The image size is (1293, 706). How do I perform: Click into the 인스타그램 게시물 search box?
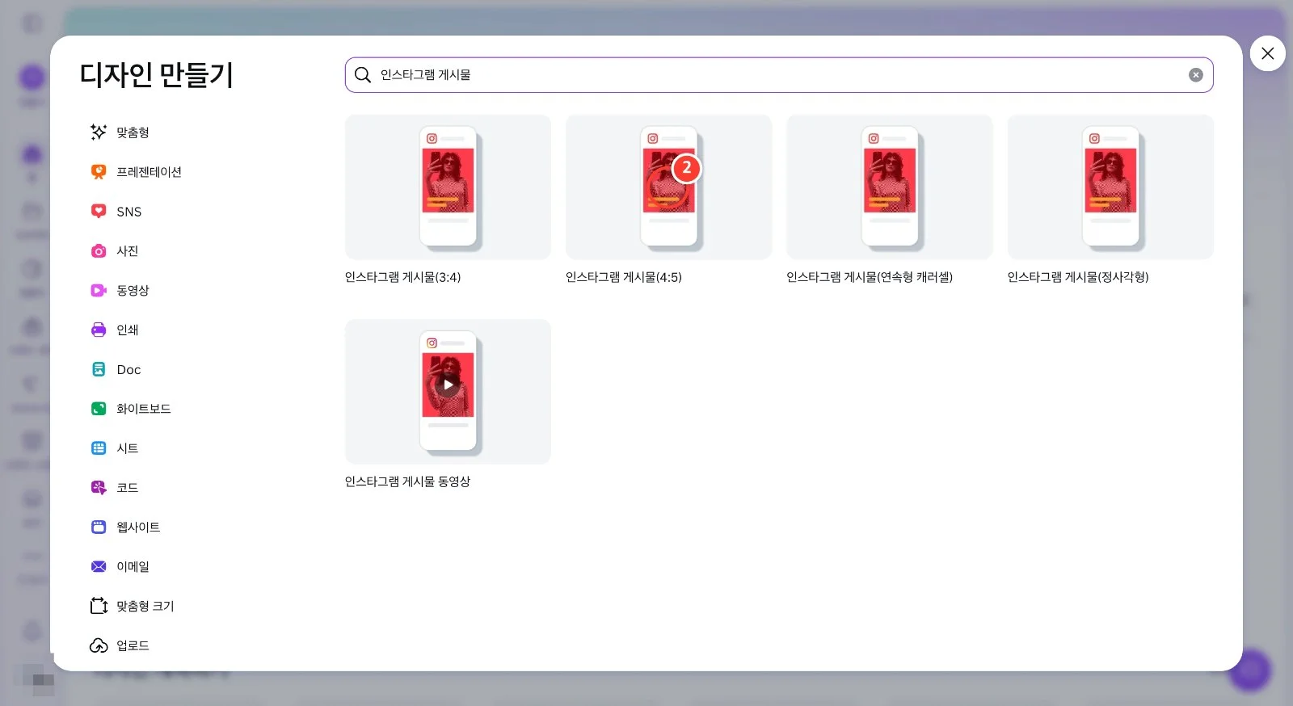tap(779, 75)
